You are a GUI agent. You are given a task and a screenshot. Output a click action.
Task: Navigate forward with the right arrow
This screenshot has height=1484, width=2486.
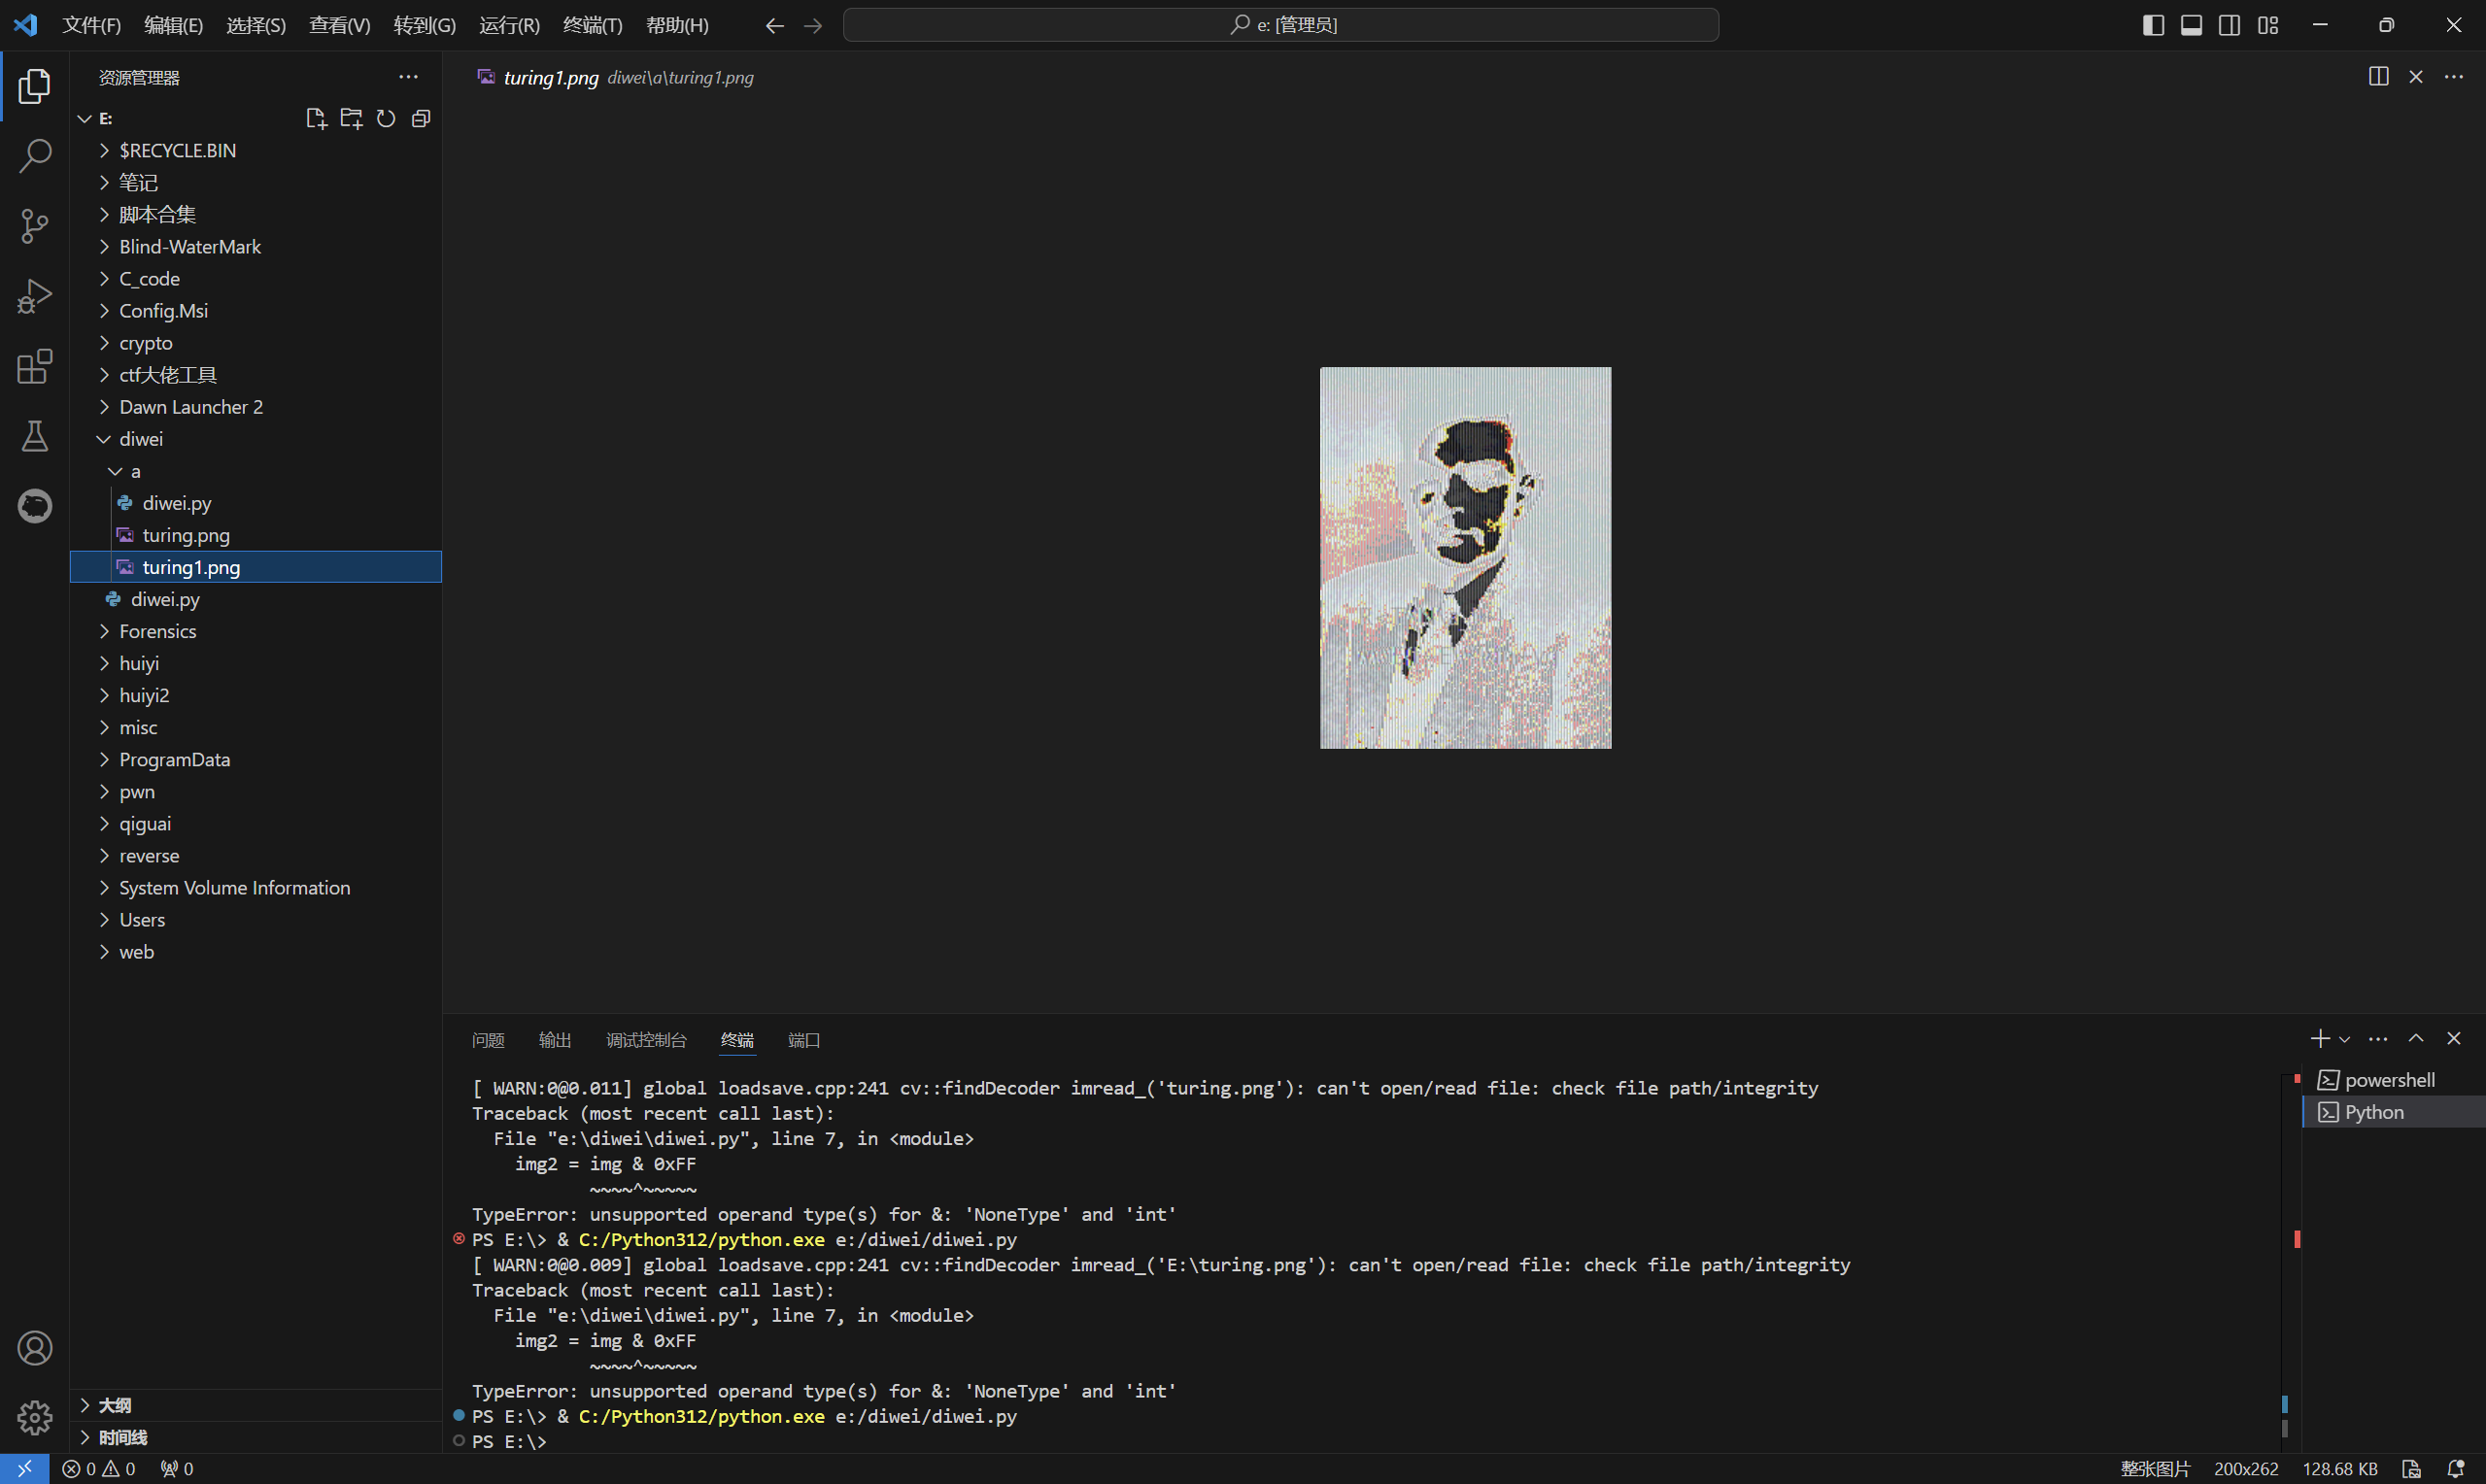[813, 25]
